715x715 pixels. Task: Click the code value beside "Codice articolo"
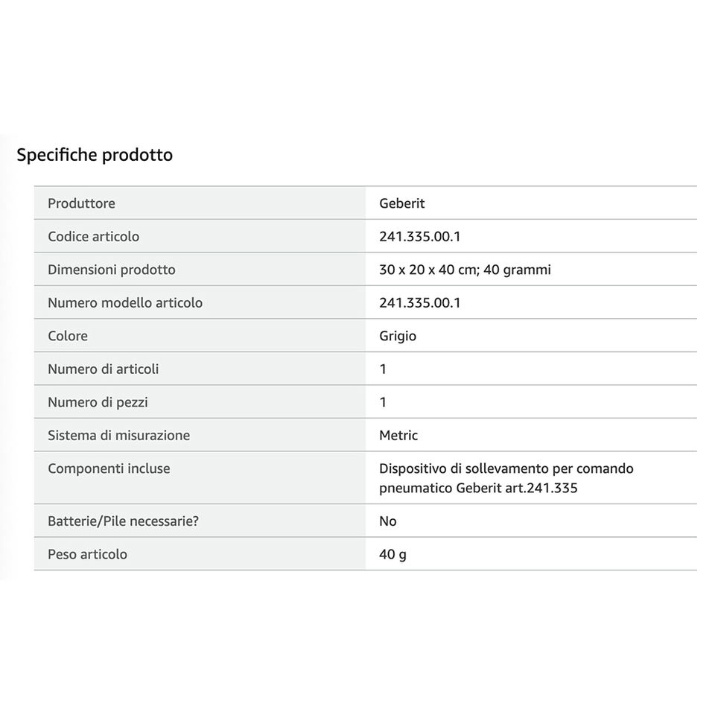419,236
